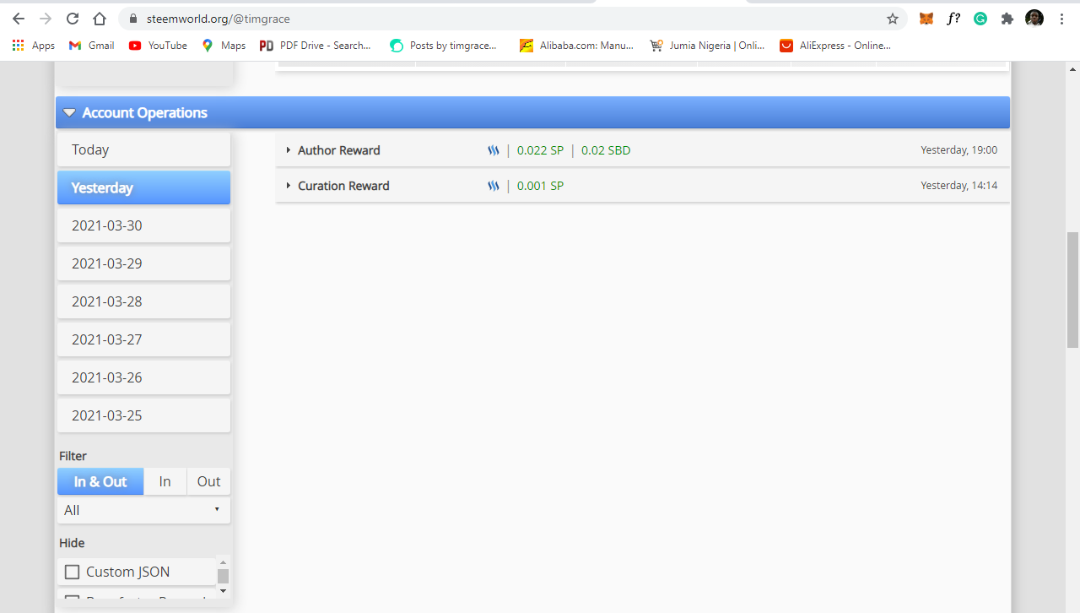Screen dimensions: 1080x613
Task: Open the All operations dropdown
Action: (143, 510)
